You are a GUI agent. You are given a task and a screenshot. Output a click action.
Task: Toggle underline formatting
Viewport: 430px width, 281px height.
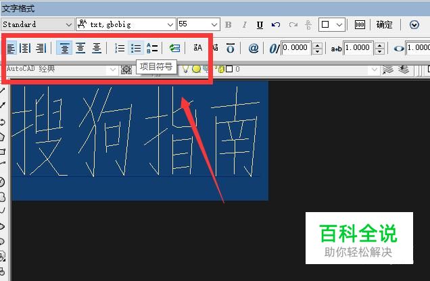[260, 24]
